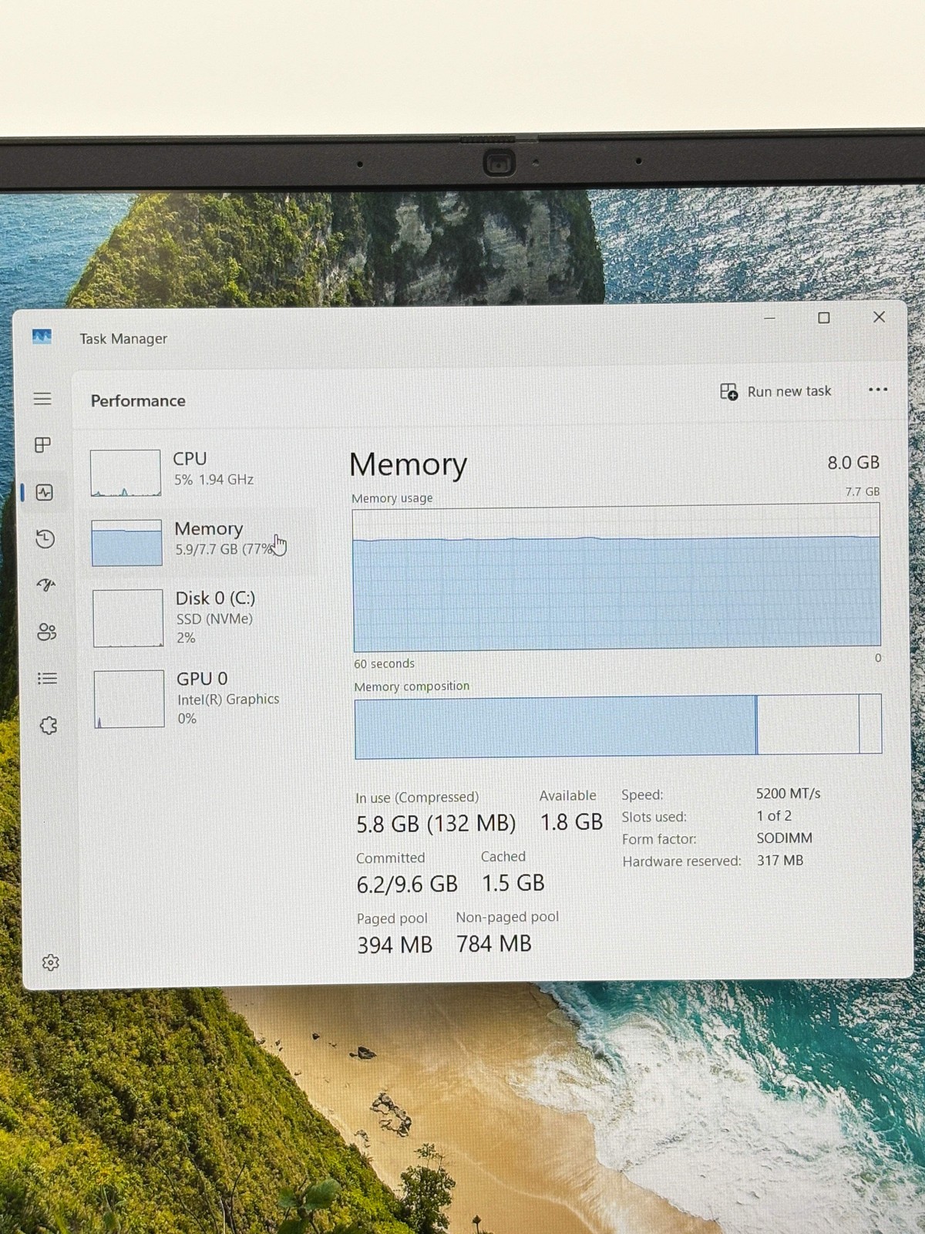Open Task Manager settings gear
925x1234 pixels.
coord(51,963)
